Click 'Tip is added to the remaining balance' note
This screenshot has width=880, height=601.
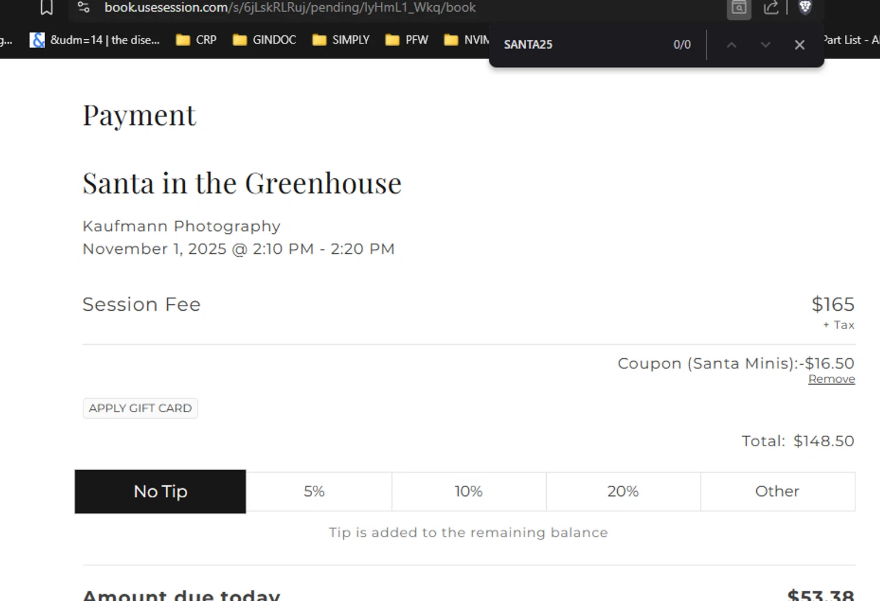coord(468,532)
